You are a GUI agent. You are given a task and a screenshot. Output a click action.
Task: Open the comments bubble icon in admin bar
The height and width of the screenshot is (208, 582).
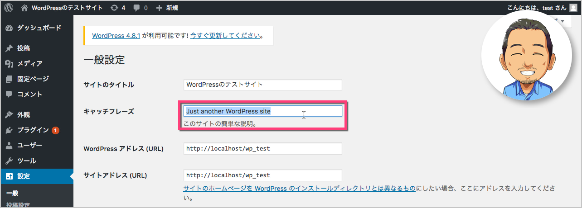click(x=137, y=8)
